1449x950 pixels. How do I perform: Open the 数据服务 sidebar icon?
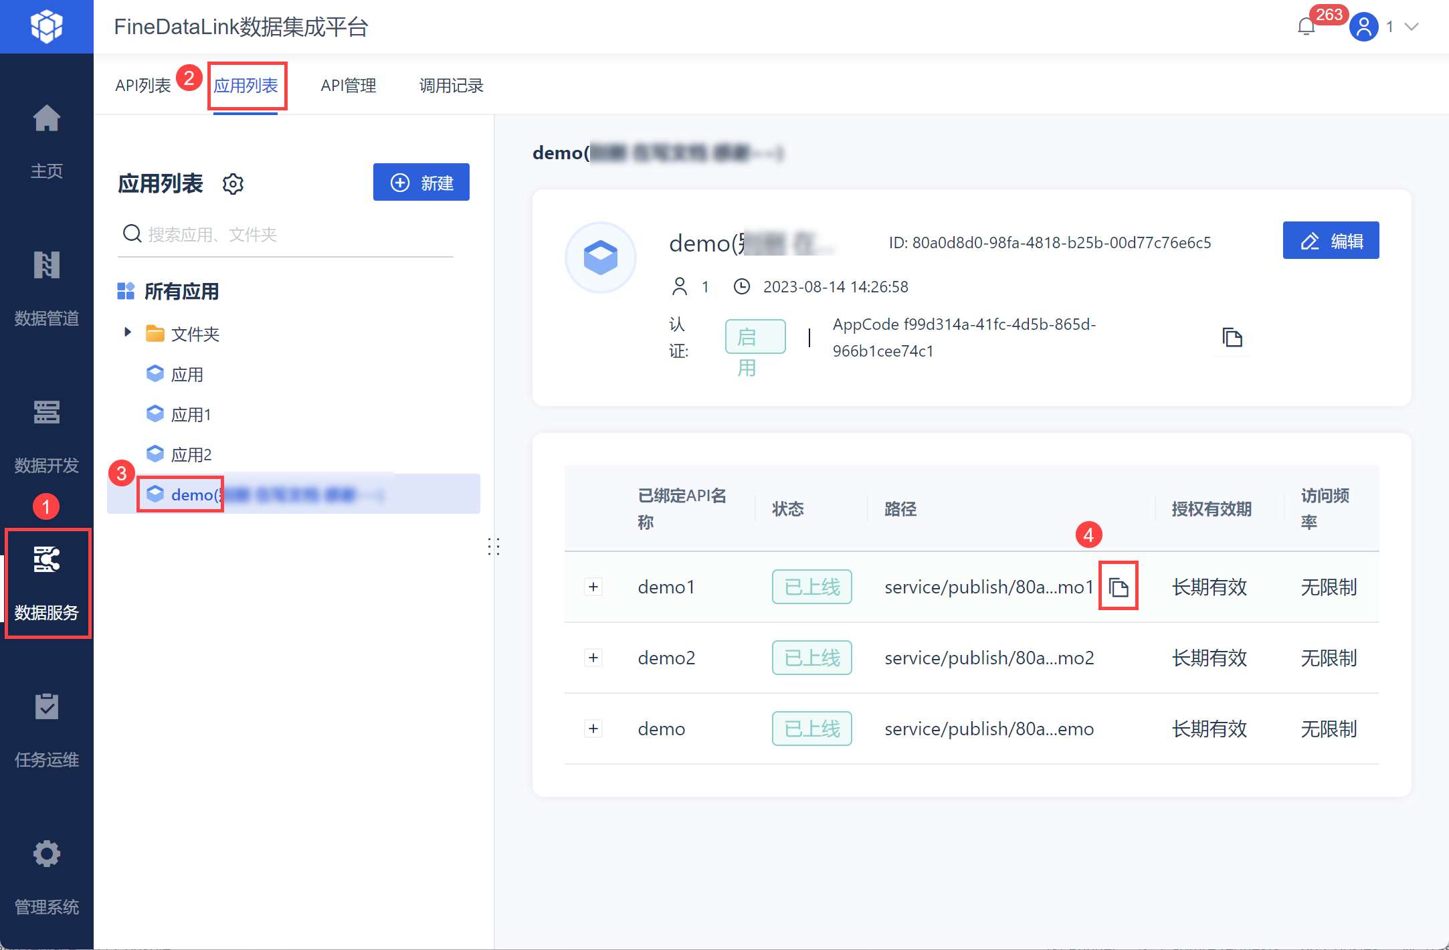coord(46,559)
